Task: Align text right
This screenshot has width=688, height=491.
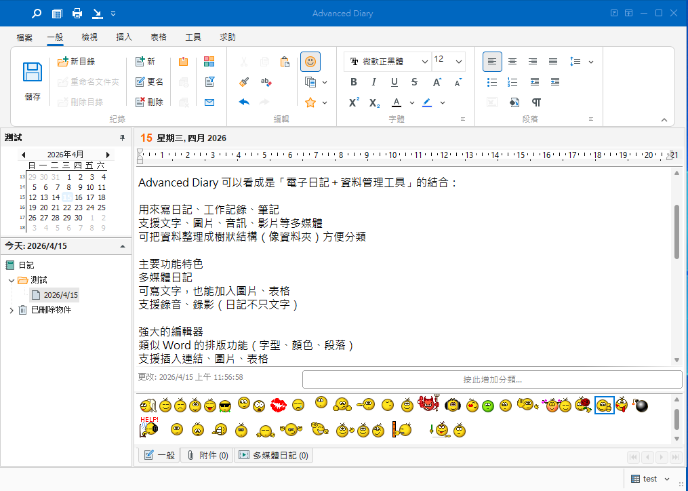Action: coord(532,62)
